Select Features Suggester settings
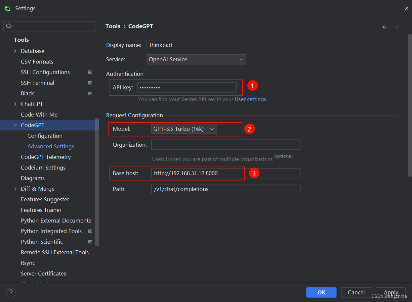Image resolution: width=412 pixels, height=302 pixels. 45,199
